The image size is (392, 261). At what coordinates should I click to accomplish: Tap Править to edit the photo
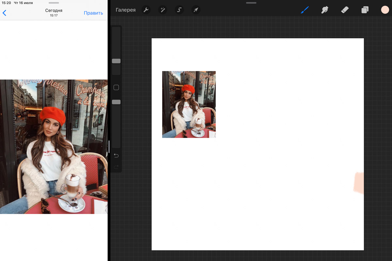point(93,13)
